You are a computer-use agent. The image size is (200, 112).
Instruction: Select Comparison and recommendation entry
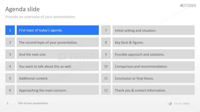[154, 66]
